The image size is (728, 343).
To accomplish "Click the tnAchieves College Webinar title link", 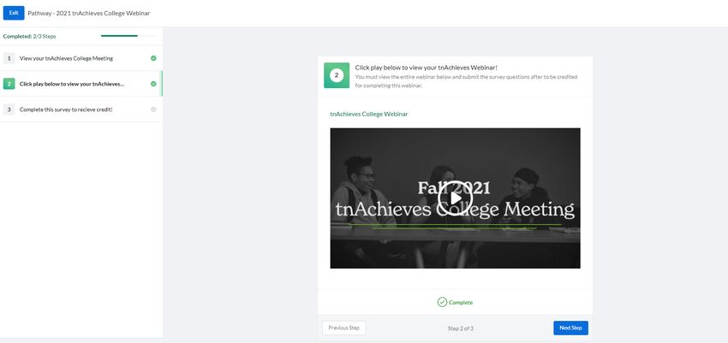I will point(369,114).
